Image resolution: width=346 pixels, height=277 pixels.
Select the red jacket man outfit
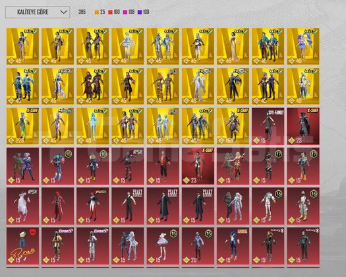[x=163, y=166]
